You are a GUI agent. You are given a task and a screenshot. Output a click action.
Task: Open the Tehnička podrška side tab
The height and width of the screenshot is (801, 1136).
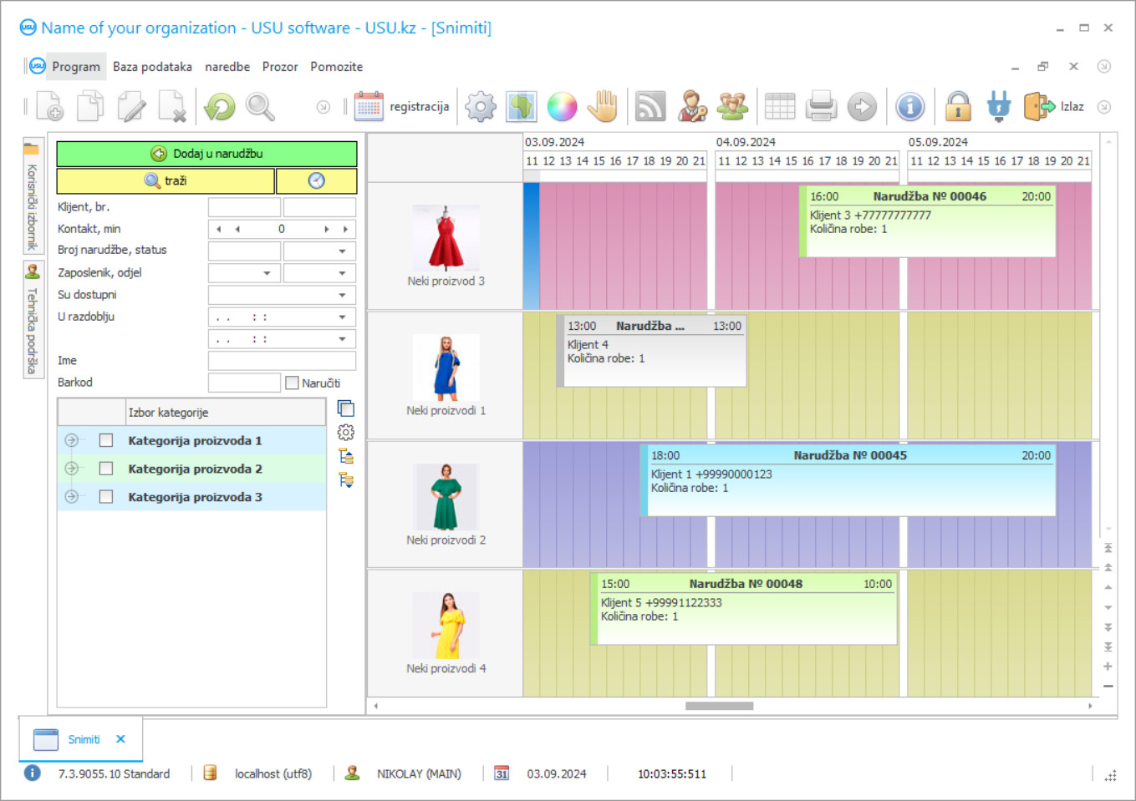33,321
